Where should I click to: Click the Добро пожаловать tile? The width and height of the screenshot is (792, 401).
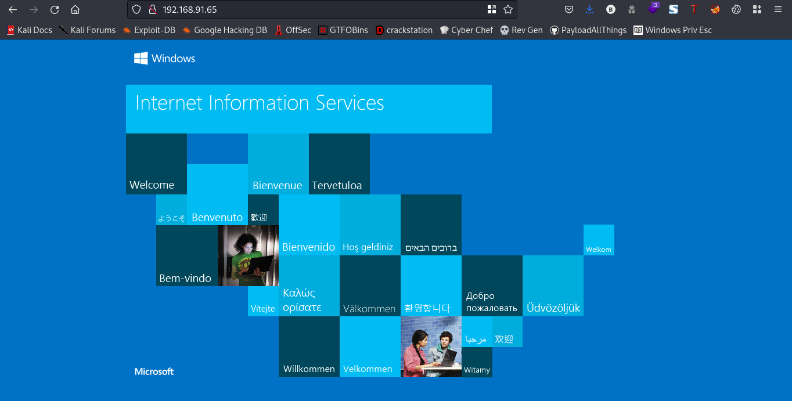coord(492,286)
